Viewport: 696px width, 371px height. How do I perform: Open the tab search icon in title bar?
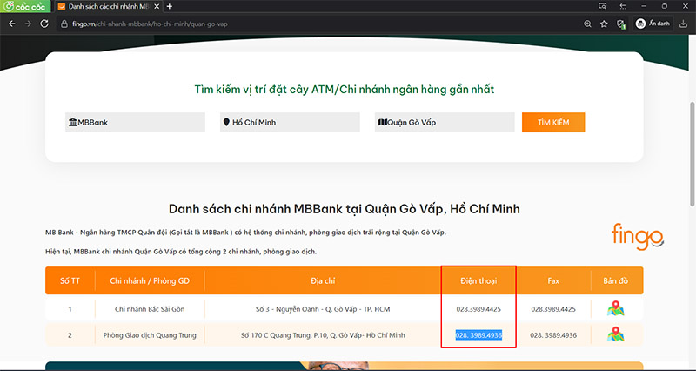pos(602,6)
